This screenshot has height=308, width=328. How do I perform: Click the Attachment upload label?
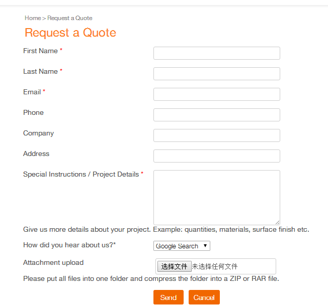coord(53,262)
